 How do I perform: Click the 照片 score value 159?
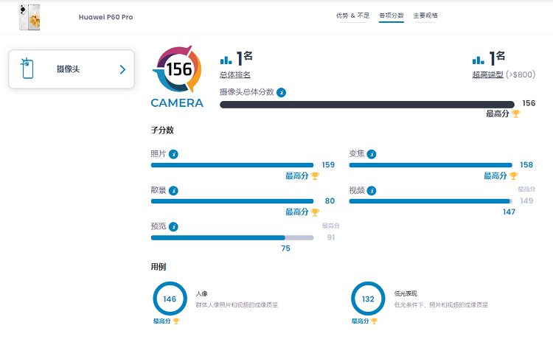[x=328, y=164]
